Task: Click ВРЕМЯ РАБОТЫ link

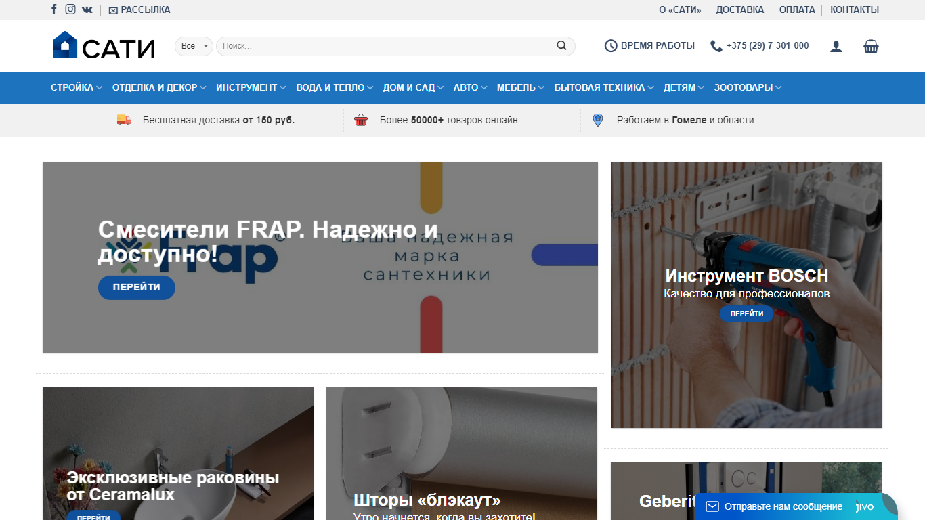Action: [658, 45]
